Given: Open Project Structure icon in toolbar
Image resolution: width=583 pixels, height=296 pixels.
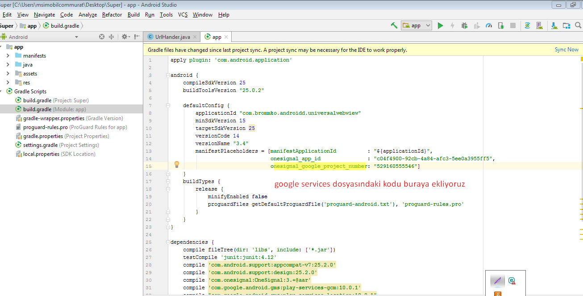Looking at the screenshot, I should point(566,26).
